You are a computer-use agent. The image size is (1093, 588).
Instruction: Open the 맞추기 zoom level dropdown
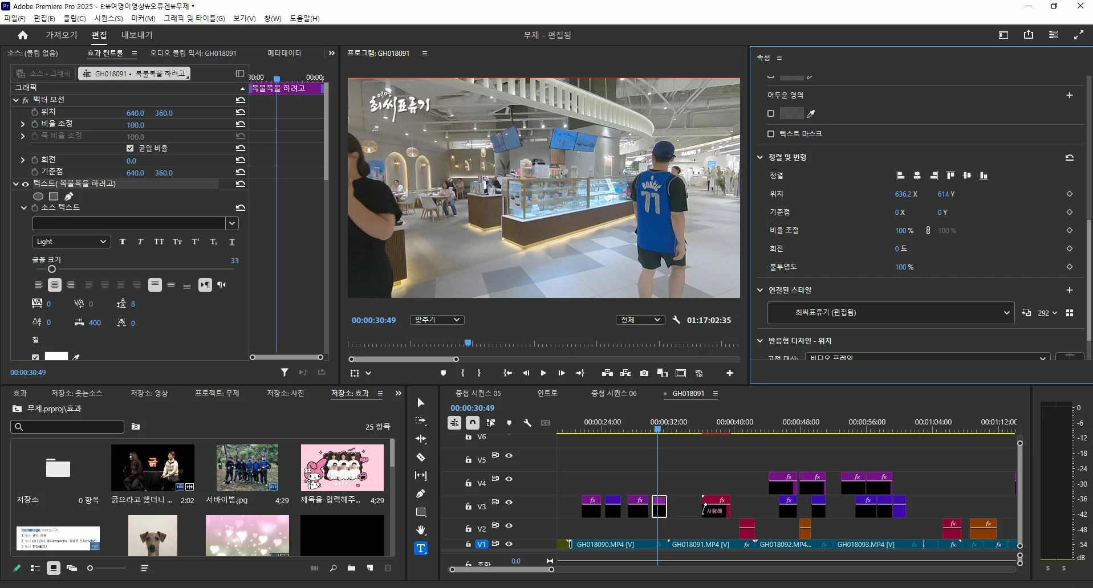point(437,320)
